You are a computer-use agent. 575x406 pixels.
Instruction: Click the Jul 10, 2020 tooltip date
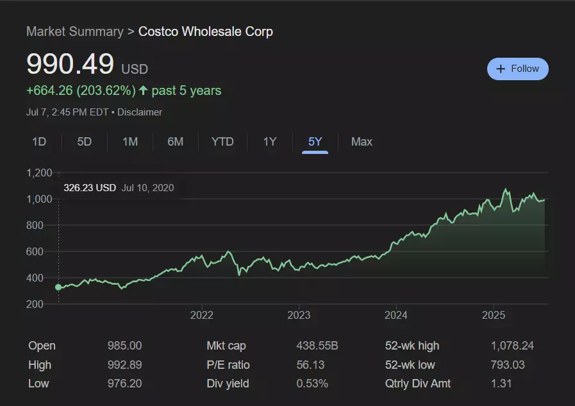148,188
